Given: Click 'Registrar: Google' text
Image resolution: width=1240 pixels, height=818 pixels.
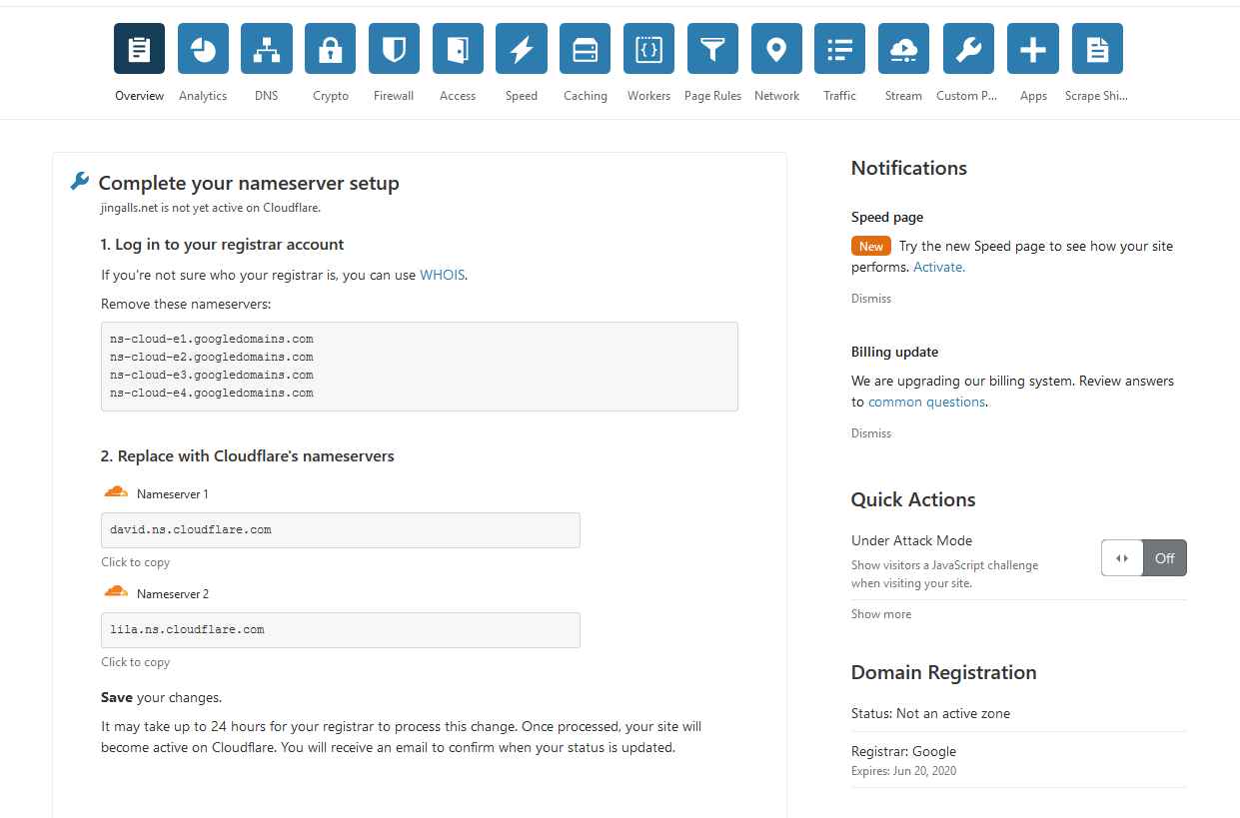Looking at the screenshot, I should coord(903,751).
